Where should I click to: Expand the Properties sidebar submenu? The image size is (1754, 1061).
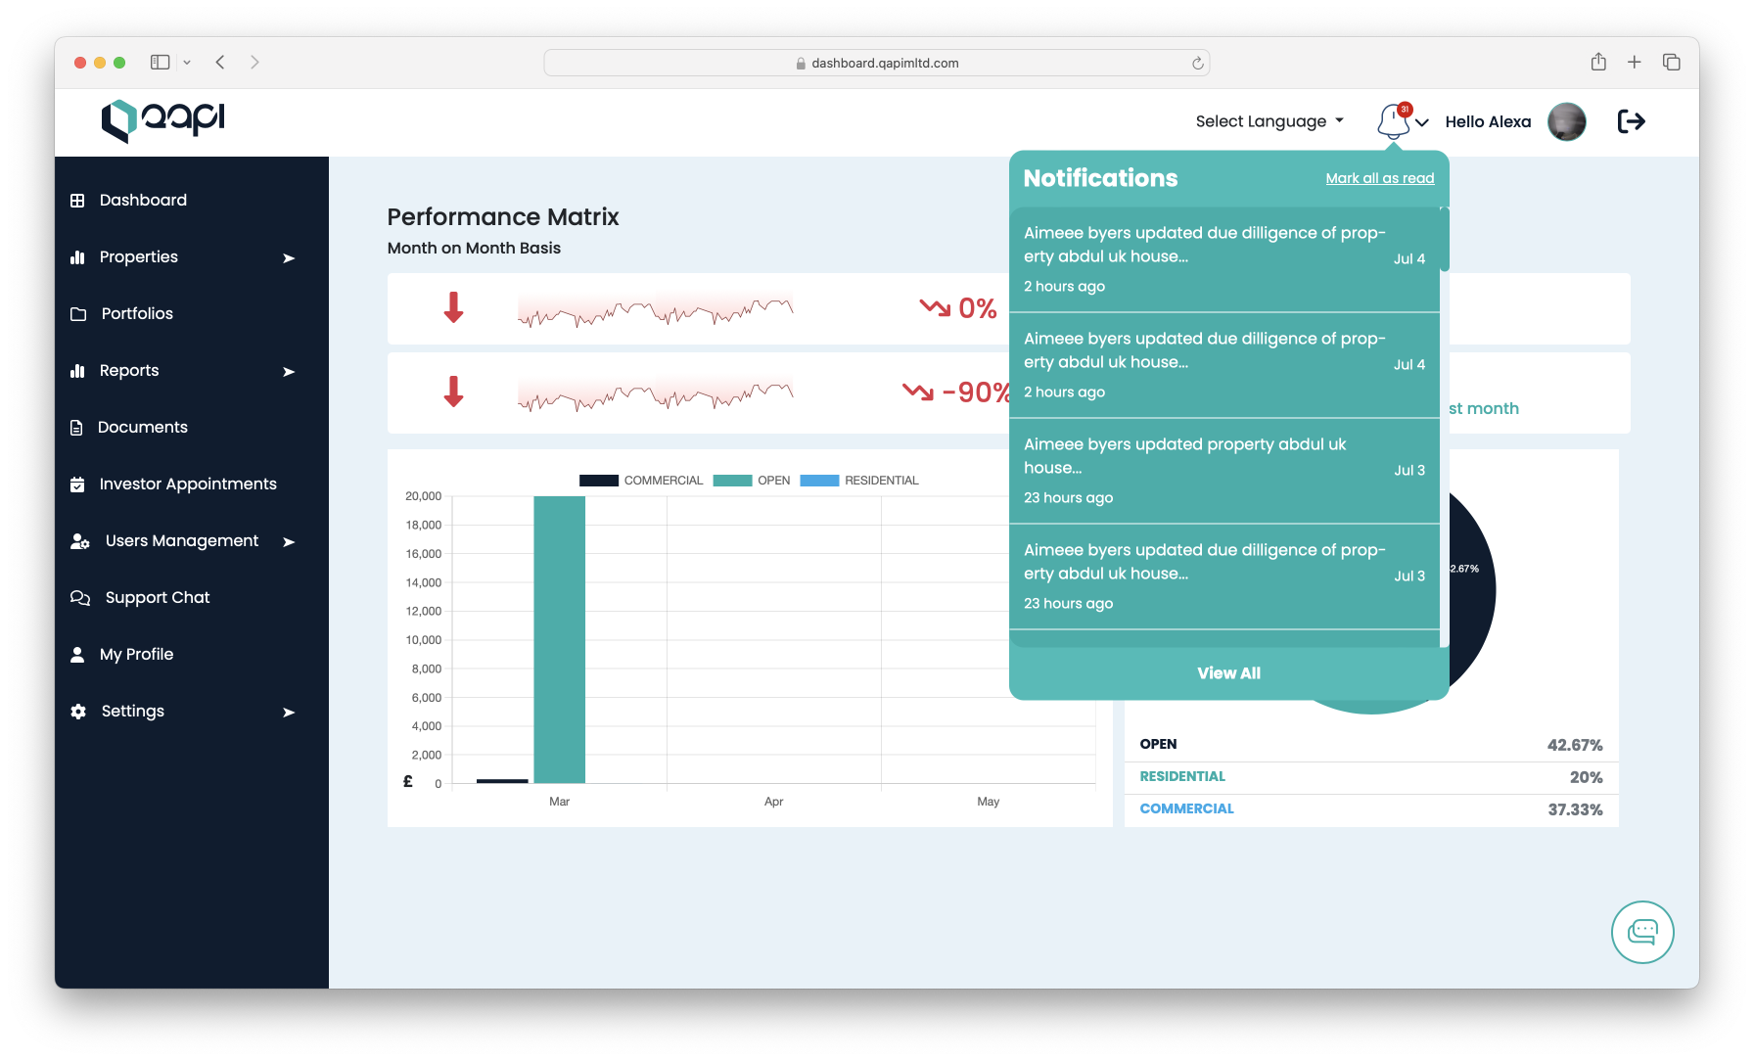point(289,258)
